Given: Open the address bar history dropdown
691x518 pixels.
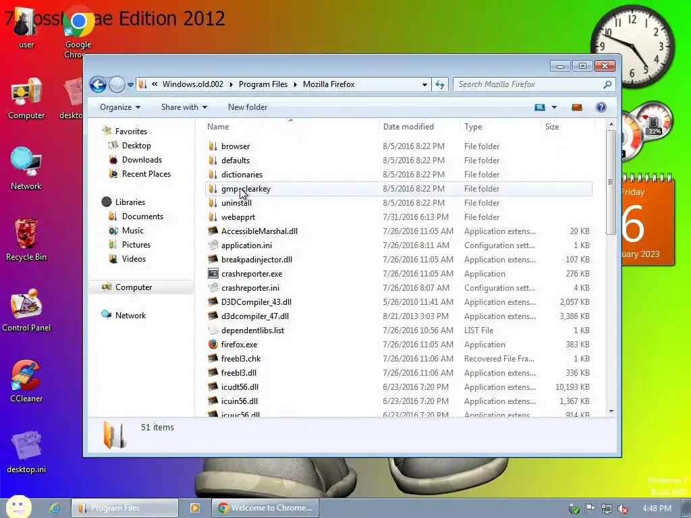Looking at the screenshot, I should (x=424, y=84).
